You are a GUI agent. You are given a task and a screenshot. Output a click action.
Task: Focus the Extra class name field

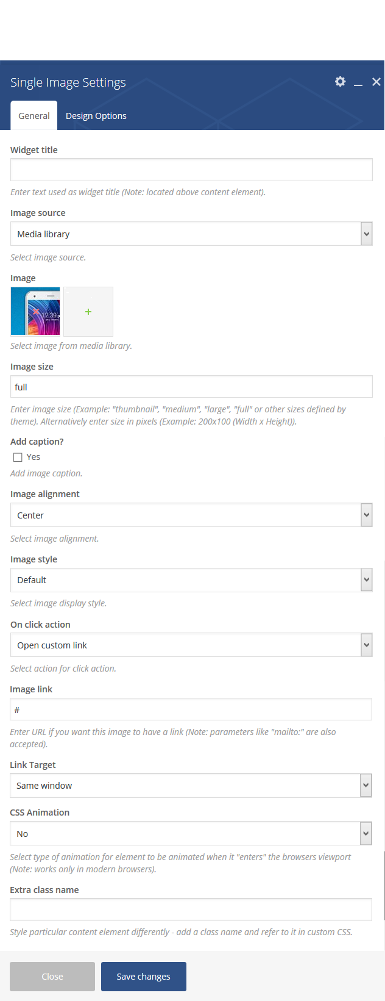pyautogui.click(x=191, y=910)
